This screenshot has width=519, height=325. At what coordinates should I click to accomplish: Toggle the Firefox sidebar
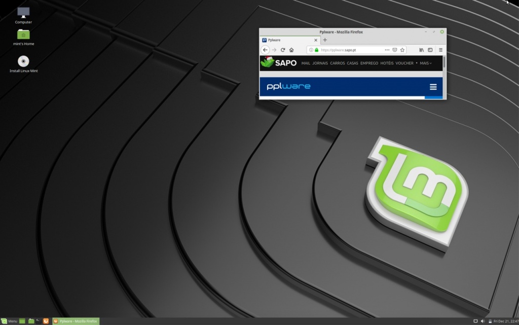431,50
